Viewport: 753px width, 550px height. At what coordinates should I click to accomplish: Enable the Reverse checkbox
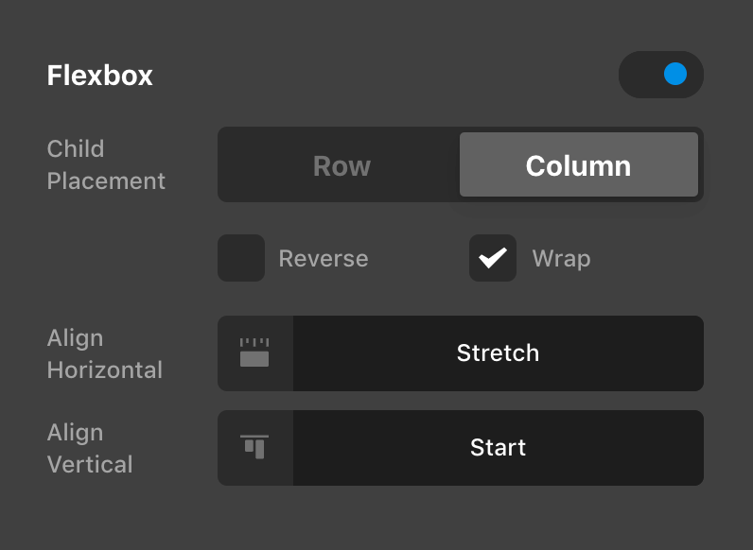tap(241, 259)
